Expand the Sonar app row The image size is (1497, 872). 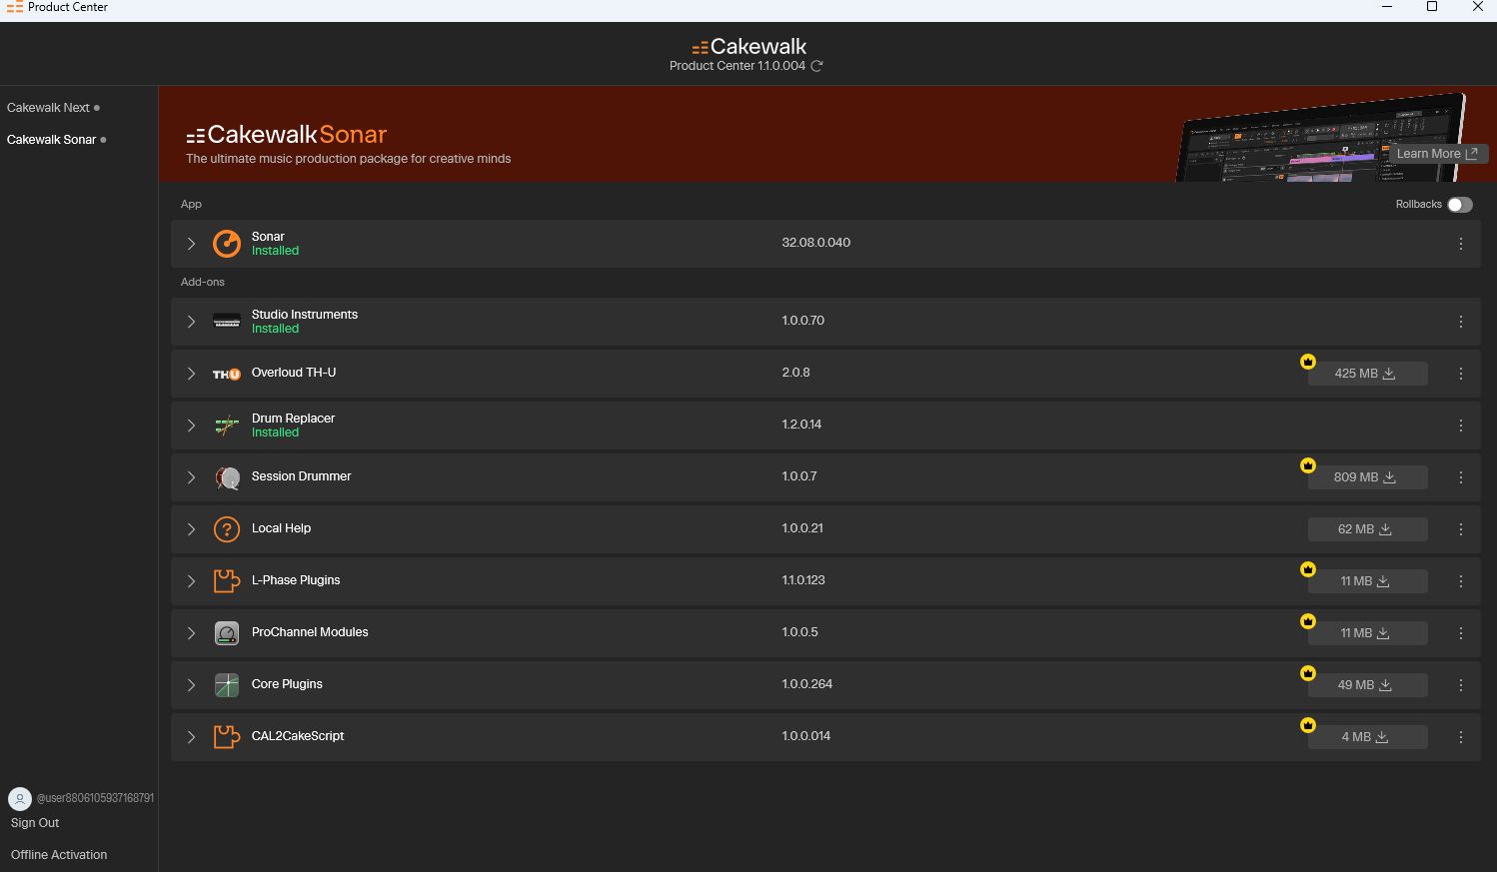[191, 244]
